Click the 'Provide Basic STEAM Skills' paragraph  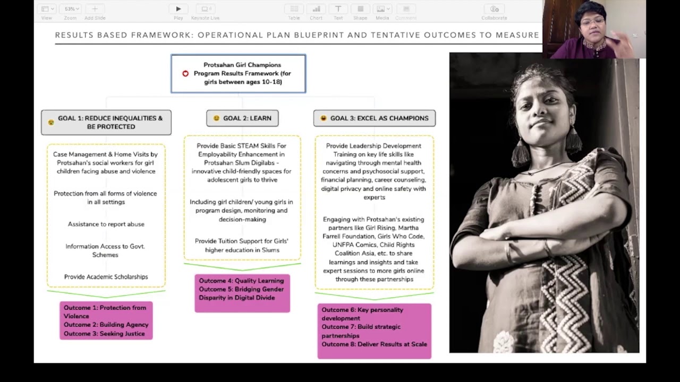coord(242,163)
